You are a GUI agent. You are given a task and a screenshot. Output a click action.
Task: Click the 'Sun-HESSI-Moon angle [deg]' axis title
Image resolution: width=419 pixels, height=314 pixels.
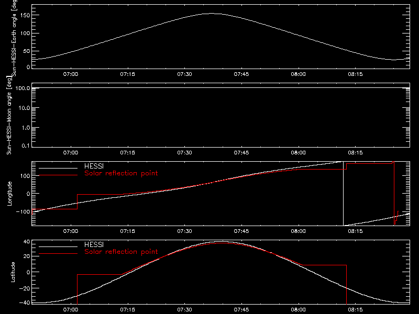(9, 115)
